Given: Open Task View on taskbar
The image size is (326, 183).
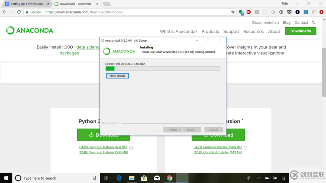Looking at the screenshot, I should click(106, 178).
